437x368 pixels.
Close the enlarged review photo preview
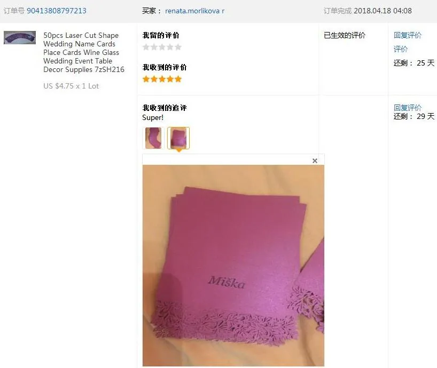(x=315, y=161)
